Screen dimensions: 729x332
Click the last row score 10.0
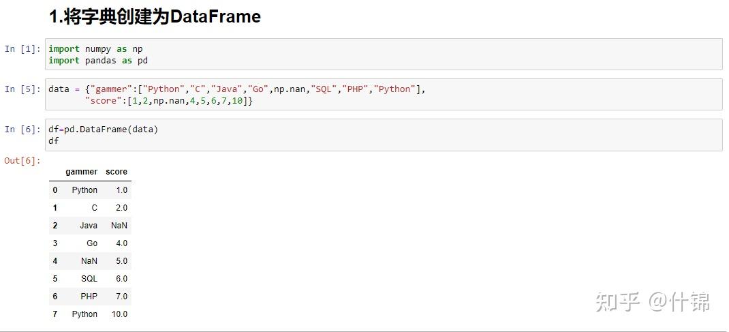click(119, 314)
